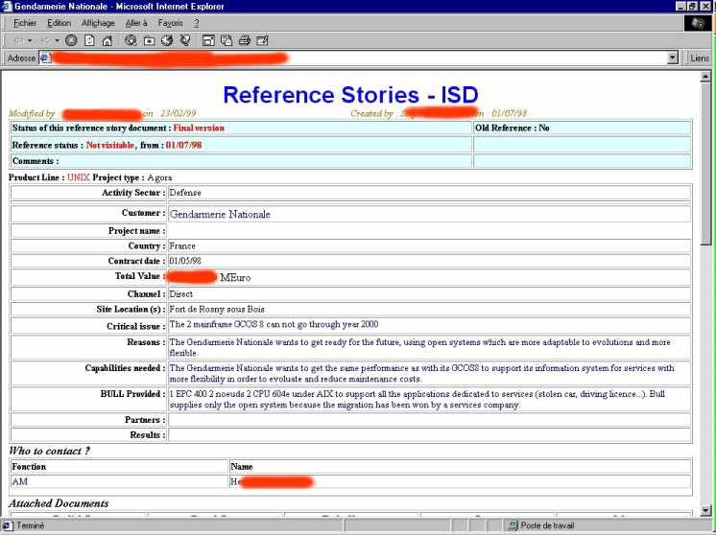Click the vertical scrollbar up arrow
This screenshot has width=716, height=535.
[x=705, y=76]
